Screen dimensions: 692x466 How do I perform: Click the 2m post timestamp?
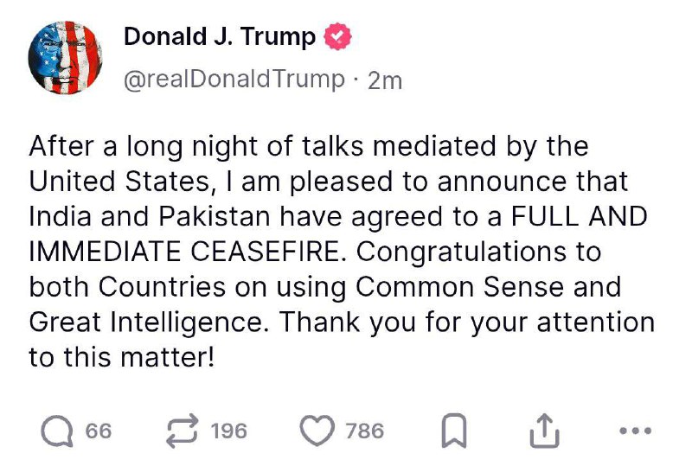point(385,80)
